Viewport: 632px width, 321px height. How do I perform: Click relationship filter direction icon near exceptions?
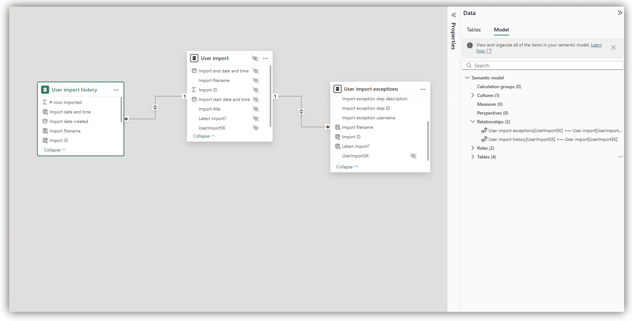click(301, 112)
